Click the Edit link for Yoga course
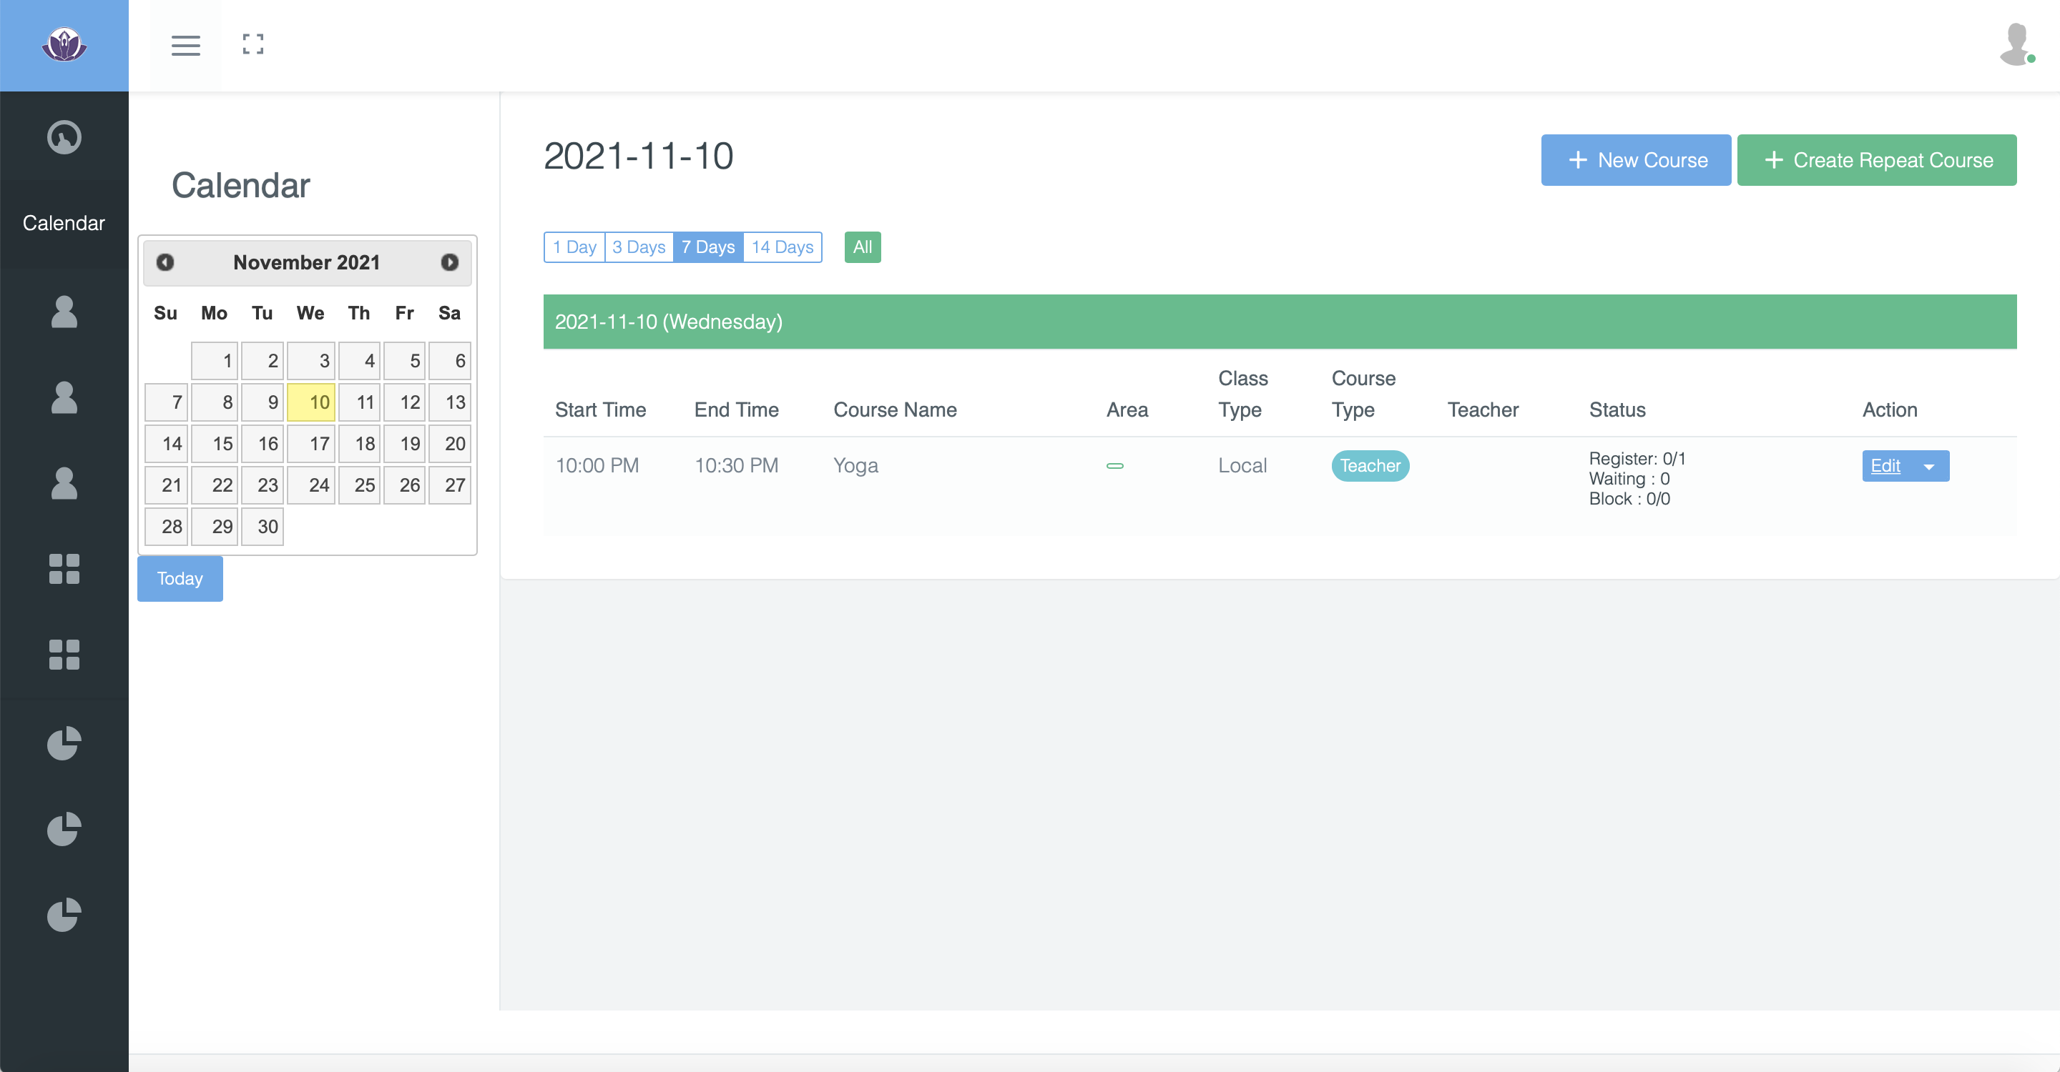Image resolution: width=2060 pixels, height=1072 pixels. pos(1885,466)
